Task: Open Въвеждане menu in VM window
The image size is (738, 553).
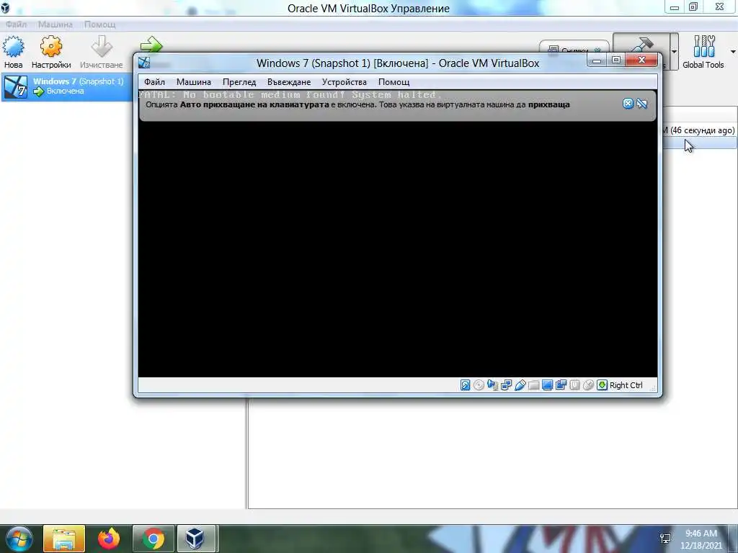Action: point(289,82)
